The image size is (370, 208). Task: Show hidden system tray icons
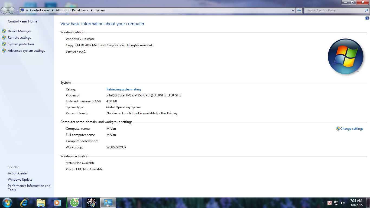click(x=323, y=203)
